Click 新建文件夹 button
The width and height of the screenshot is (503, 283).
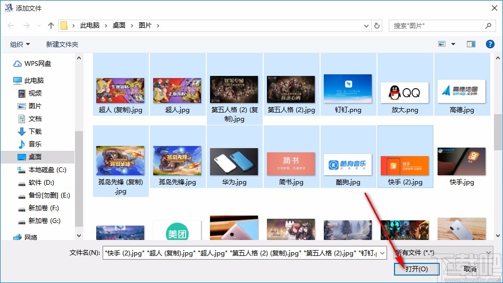62,44
